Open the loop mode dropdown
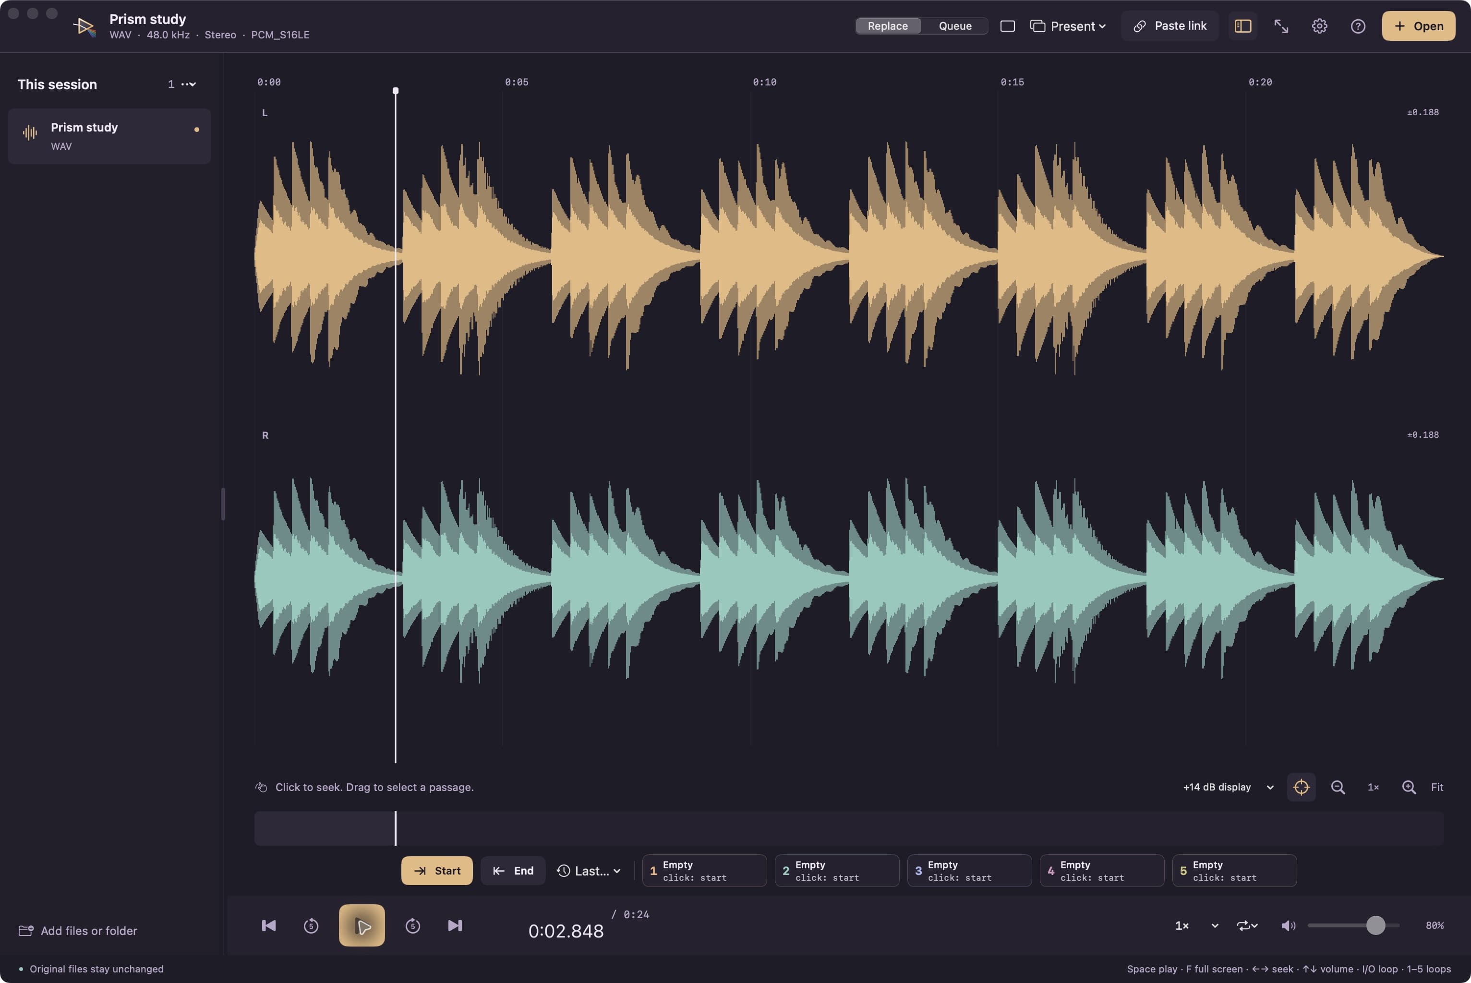This screenshot has height=983, width=1471. (x=1247, y=925)
